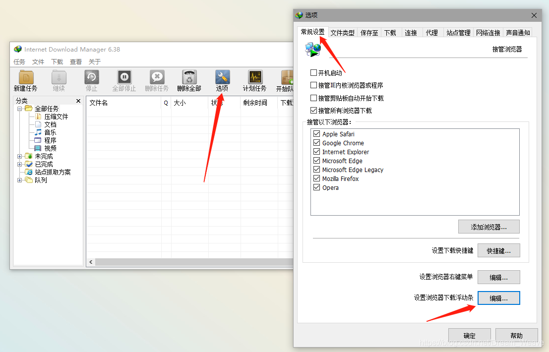Switch to the 网络连接 tab

(x=488, y=33)
